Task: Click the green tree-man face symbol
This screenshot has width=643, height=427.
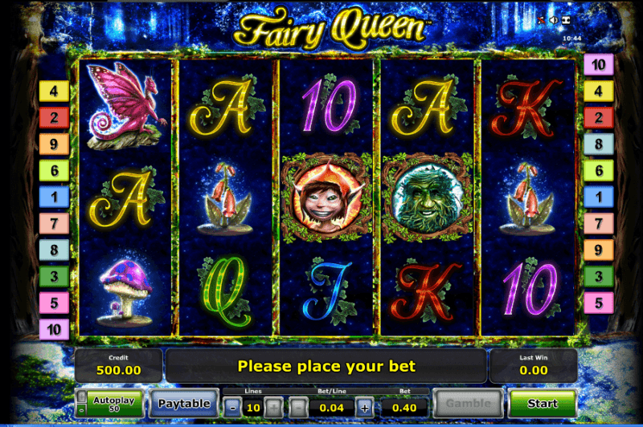Action: click(x=427, y=197)
